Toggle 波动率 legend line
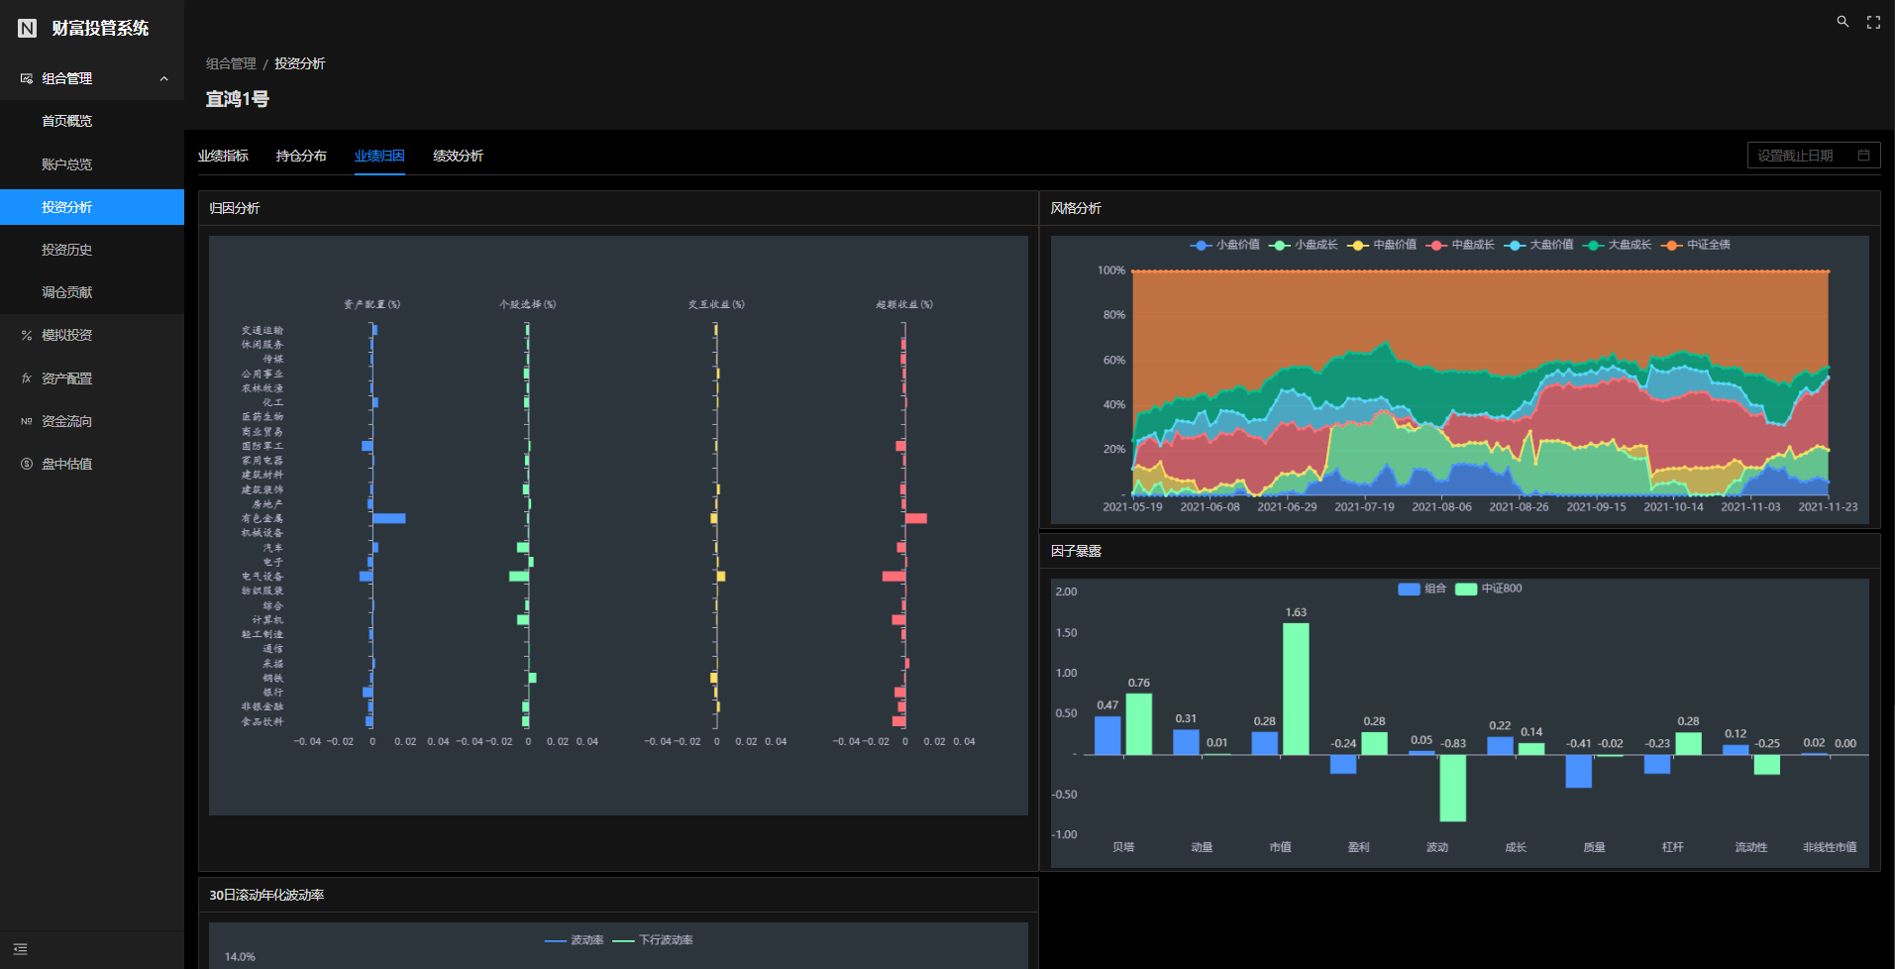The height and width of the screenshot is (969, 1895). [x=575, y=940]
